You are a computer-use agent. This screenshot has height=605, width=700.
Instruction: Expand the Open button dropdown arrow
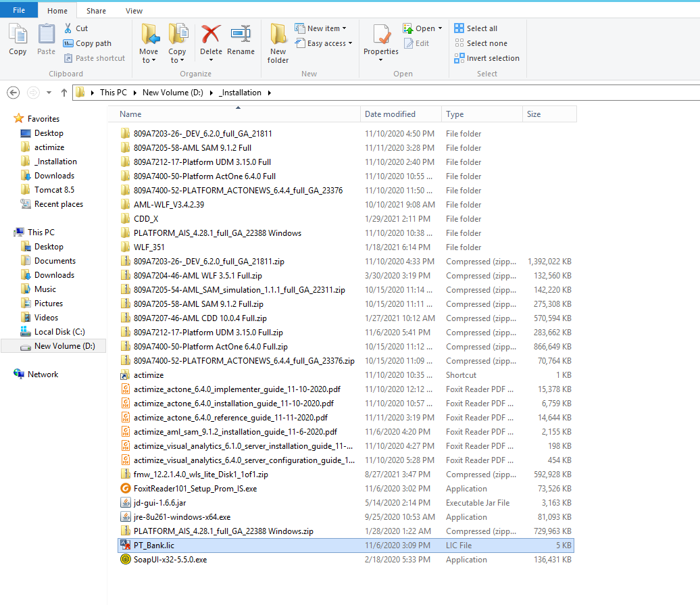tap(440, 28)
